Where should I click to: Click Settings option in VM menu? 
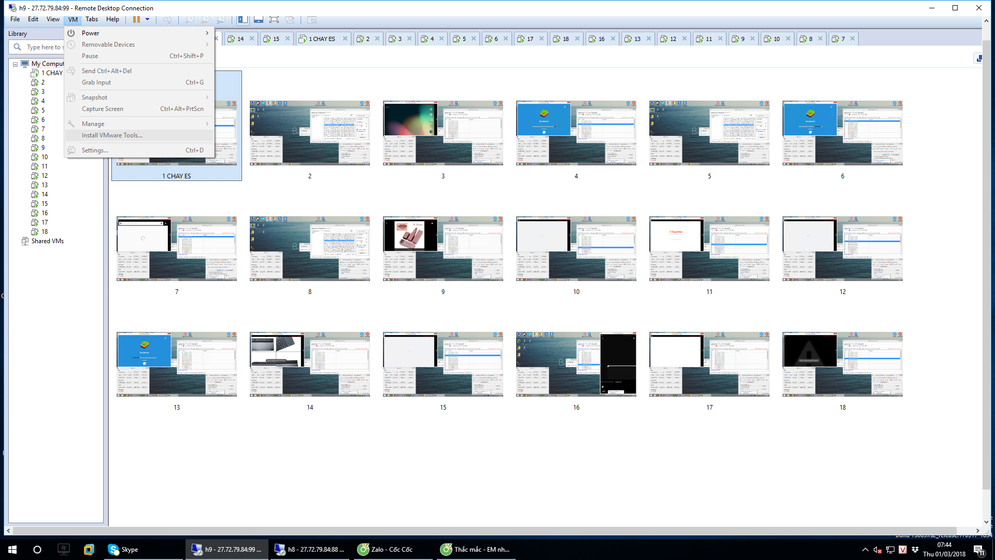click(95, 150)
